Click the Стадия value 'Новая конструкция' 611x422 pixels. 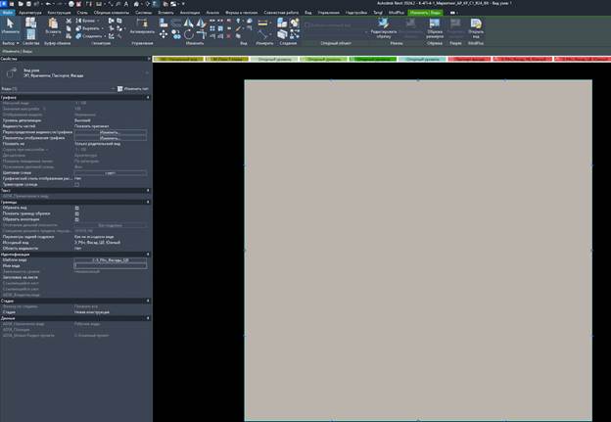pos(92,312)
